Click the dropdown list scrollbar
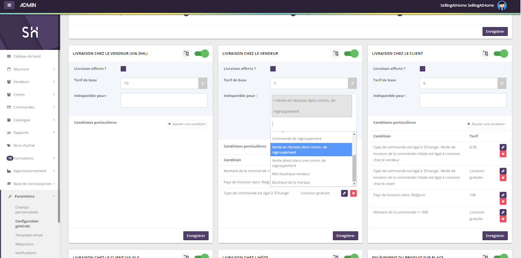 354,167
